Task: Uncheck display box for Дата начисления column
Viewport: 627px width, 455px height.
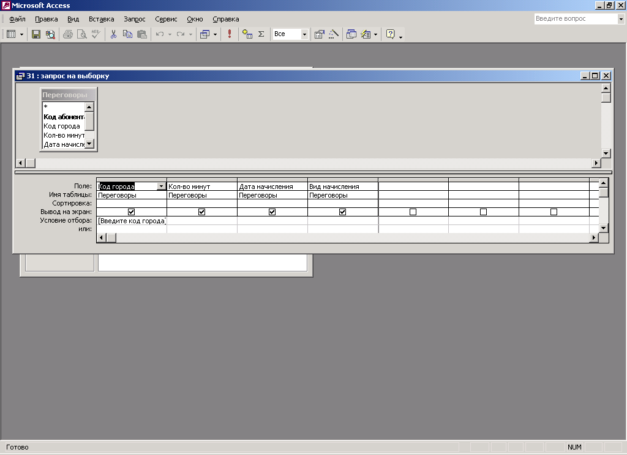Action: 272,212
